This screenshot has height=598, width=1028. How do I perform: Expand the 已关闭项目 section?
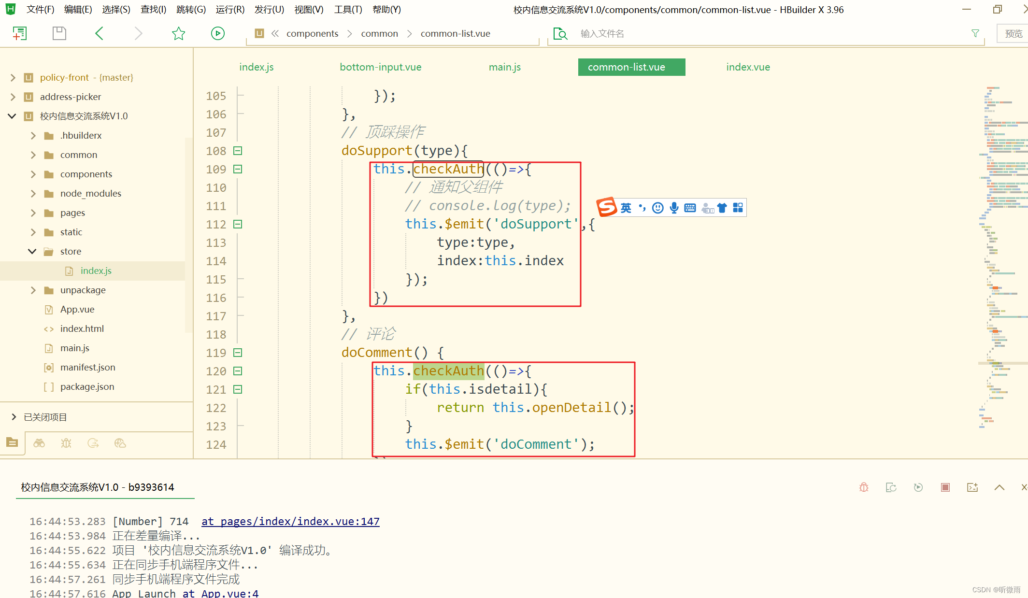click(14, 417)
